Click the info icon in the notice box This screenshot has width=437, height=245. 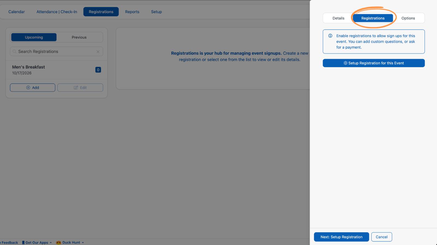click(x=330, y=36)
